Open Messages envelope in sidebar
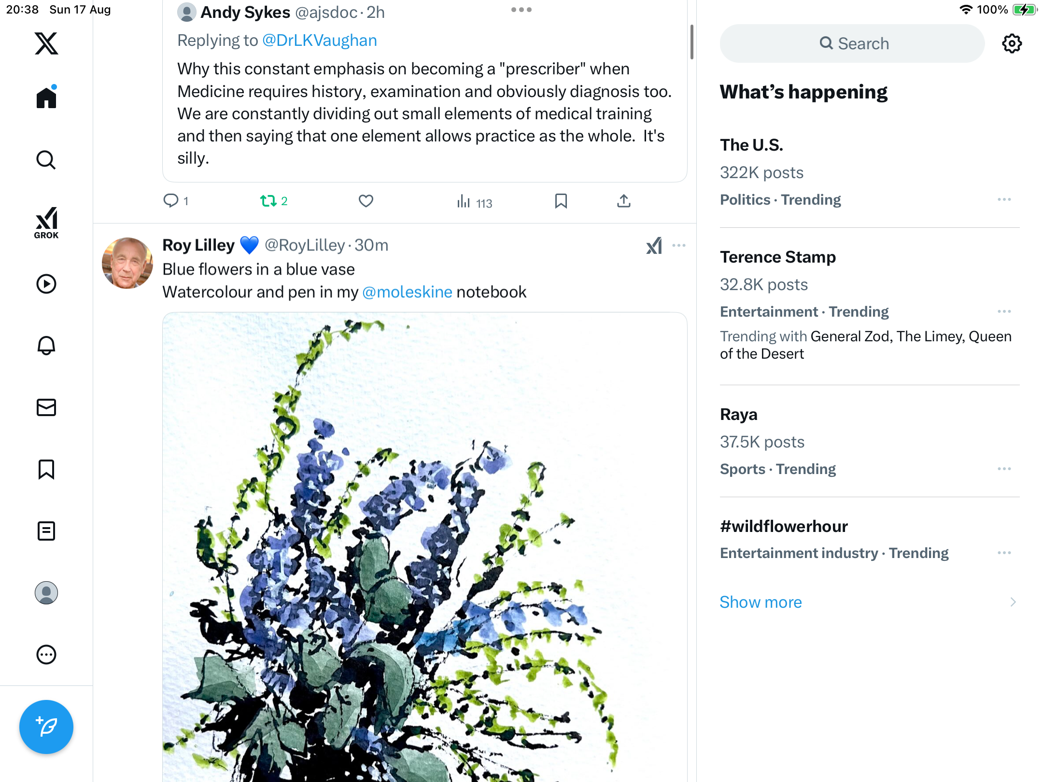1043x782 pixels. point(46,407)
